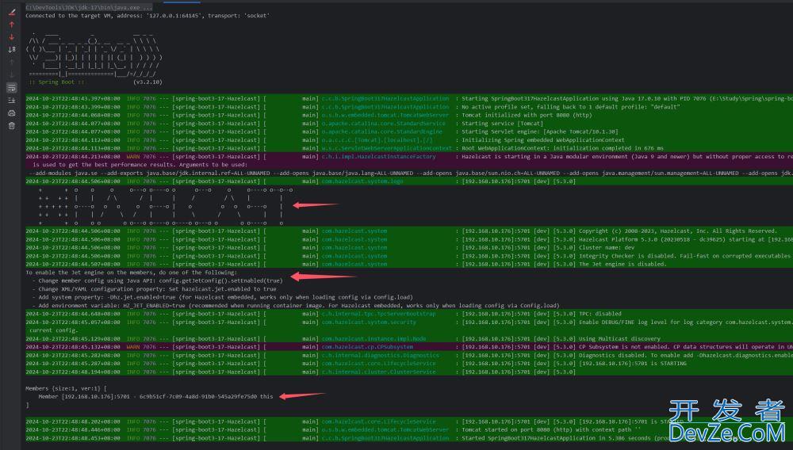Click 'Starting service [Tomcat]' message
The image size is (793, 450).
pyautogui.click(x=502, y=124)
